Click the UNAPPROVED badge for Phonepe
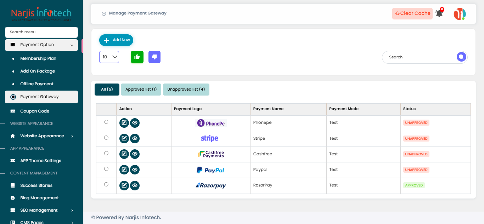The width and height of the screenshot is (484, 224). point(416,123)
